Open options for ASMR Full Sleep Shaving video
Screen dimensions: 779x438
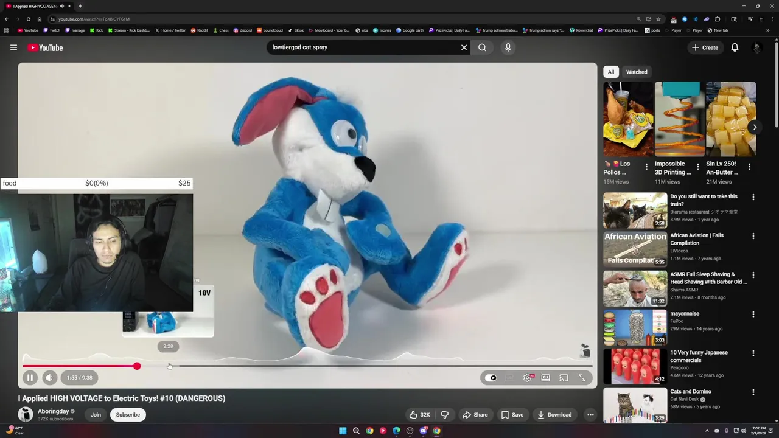[x=753, y=275]
